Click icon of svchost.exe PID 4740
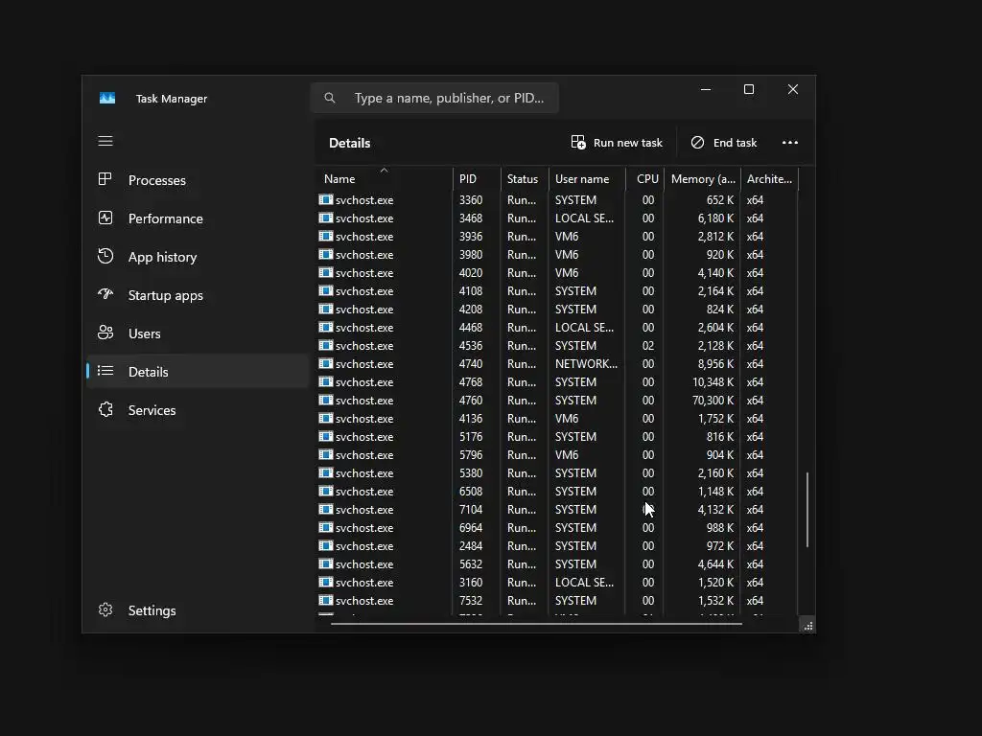This screenshot has height=736, width=982. [326, 363]
